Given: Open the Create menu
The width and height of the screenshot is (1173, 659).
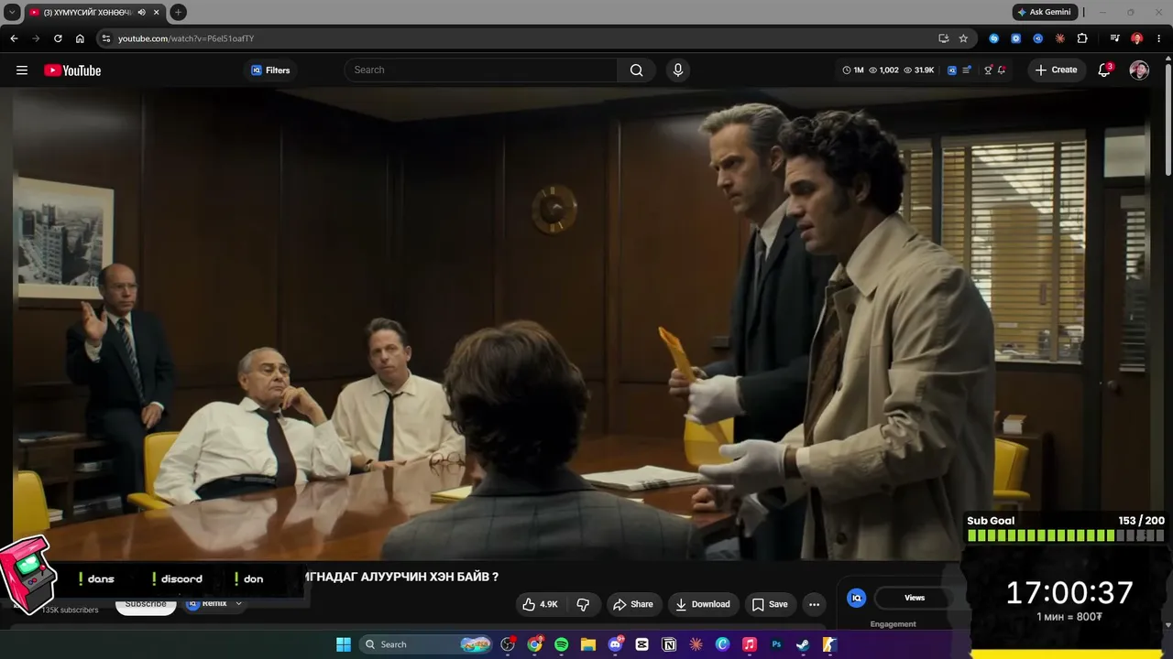Looking at the screenshot, I should click(1057, 70).
